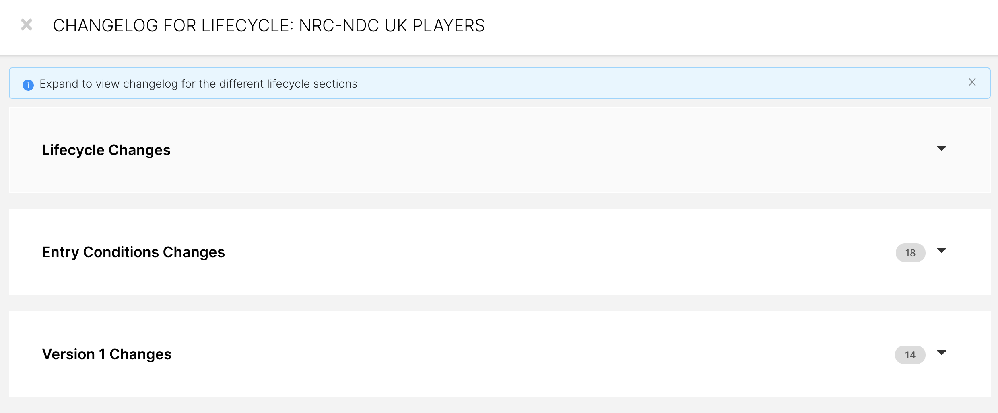Image resolution: width=998 pixels, height=413 pixels.
Task: Click the Lifecycle Changes dropdown arrow
Action: (941, 149)
